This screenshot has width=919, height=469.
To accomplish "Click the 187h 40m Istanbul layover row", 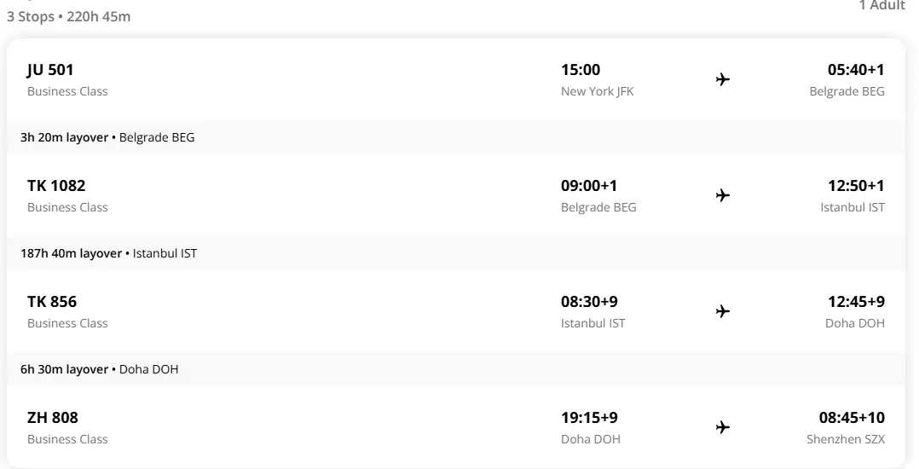I will coord(108,253).
